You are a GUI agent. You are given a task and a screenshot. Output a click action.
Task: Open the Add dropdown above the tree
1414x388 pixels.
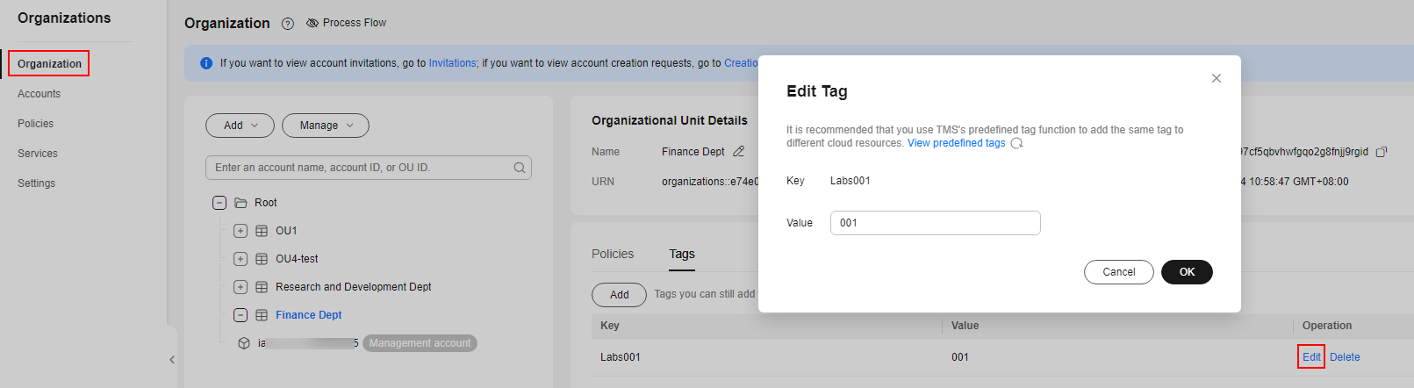(x=240, y=126)
